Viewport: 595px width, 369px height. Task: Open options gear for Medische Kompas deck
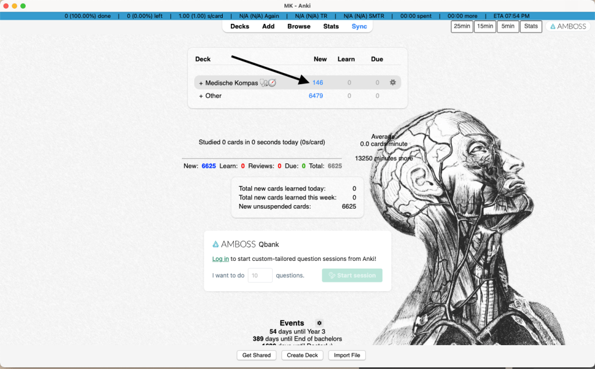click(393, 83)
